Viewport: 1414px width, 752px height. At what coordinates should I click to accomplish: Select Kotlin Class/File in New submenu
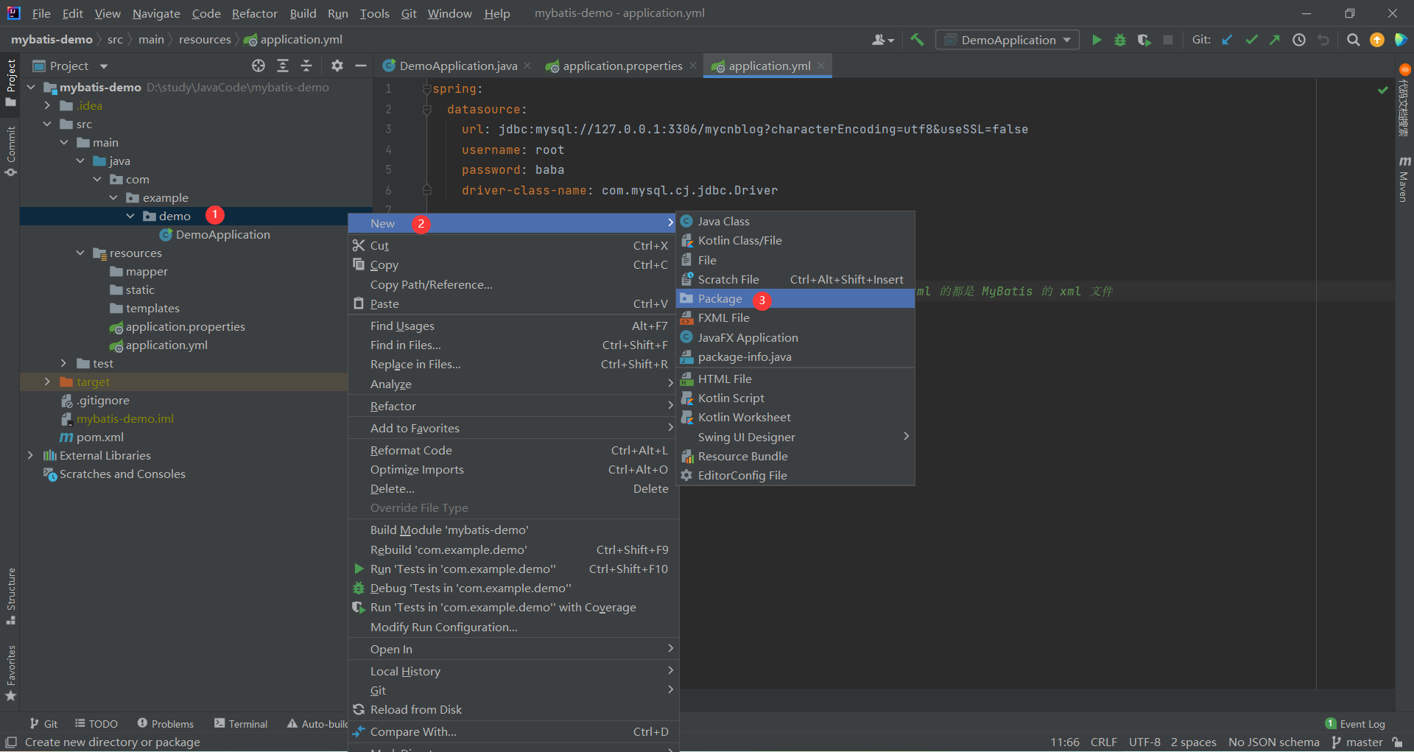pyautogui.click(x=795, y=240)
